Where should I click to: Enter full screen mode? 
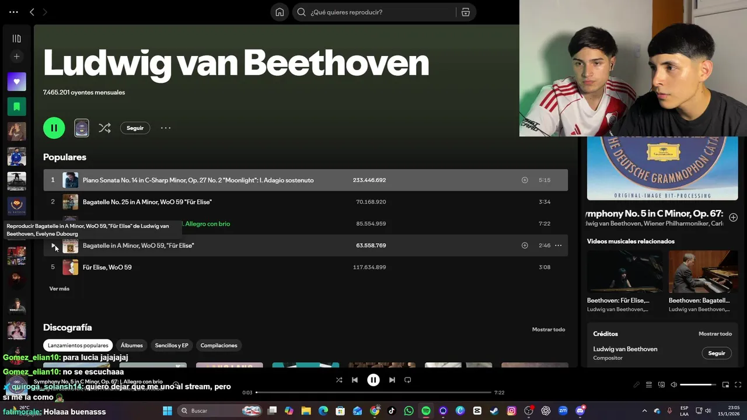click(738, 385)
